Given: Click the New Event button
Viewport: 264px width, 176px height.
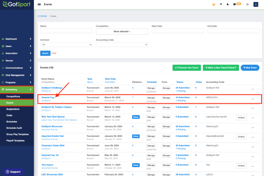Looking at the screenshot, I should pos(250,68).
